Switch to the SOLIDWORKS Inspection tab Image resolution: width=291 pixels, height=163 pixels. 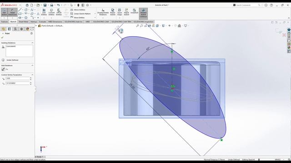click(143, 22)
